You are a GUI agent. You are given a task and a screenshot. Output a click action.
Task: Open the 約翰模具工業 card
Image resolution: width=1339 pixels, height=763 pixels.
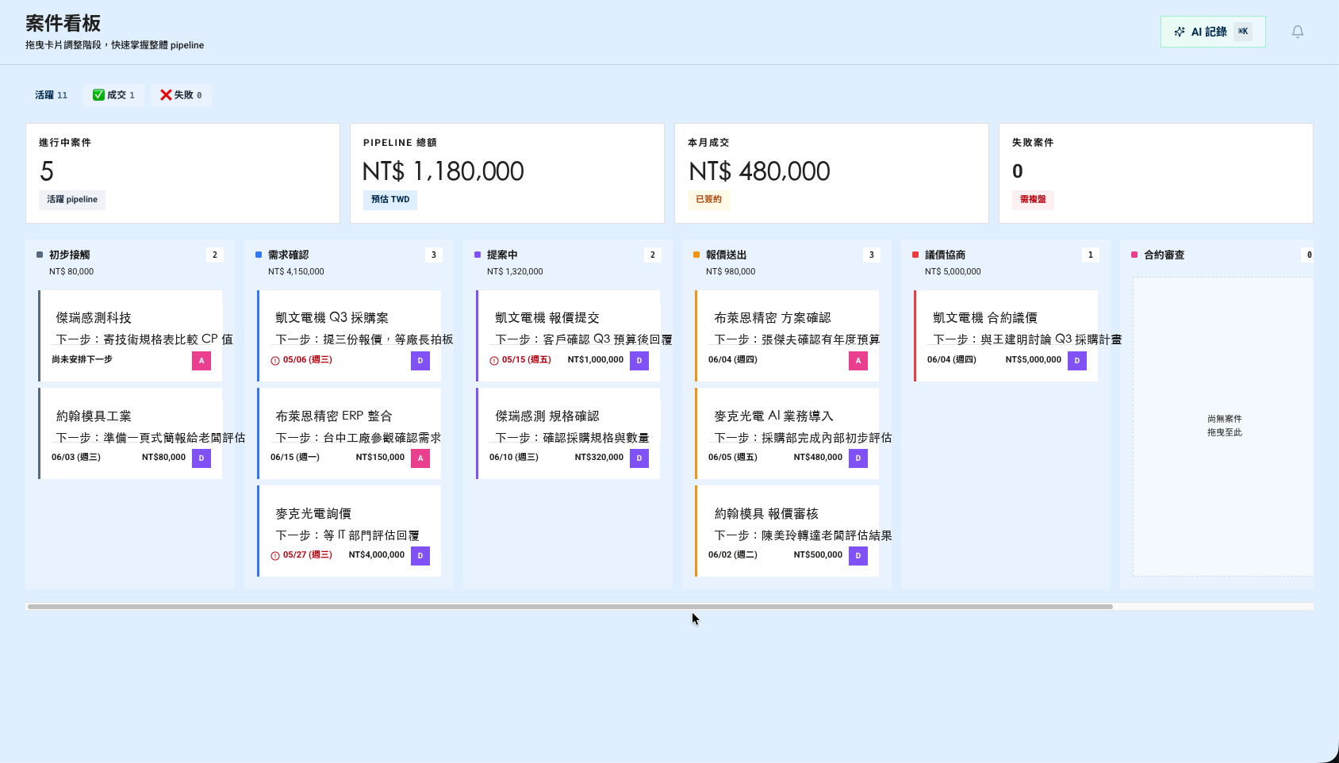[x=132, y=434]
